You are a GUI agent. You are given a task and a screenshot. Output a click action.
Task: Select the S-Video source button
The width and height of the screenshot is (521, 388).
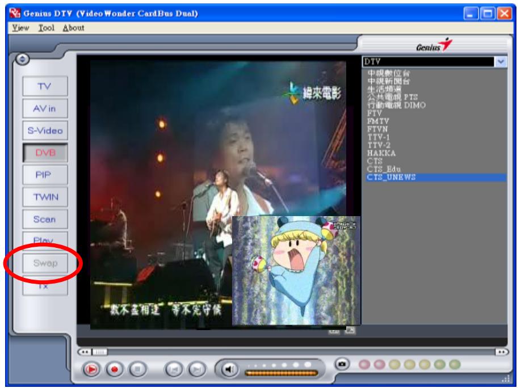pos(45,130)
